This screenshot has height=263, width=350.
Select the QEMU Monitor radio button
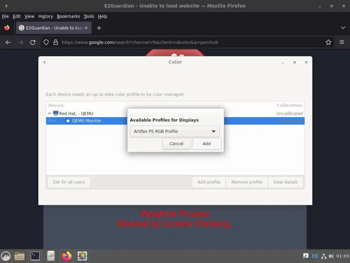pos(68,121)
